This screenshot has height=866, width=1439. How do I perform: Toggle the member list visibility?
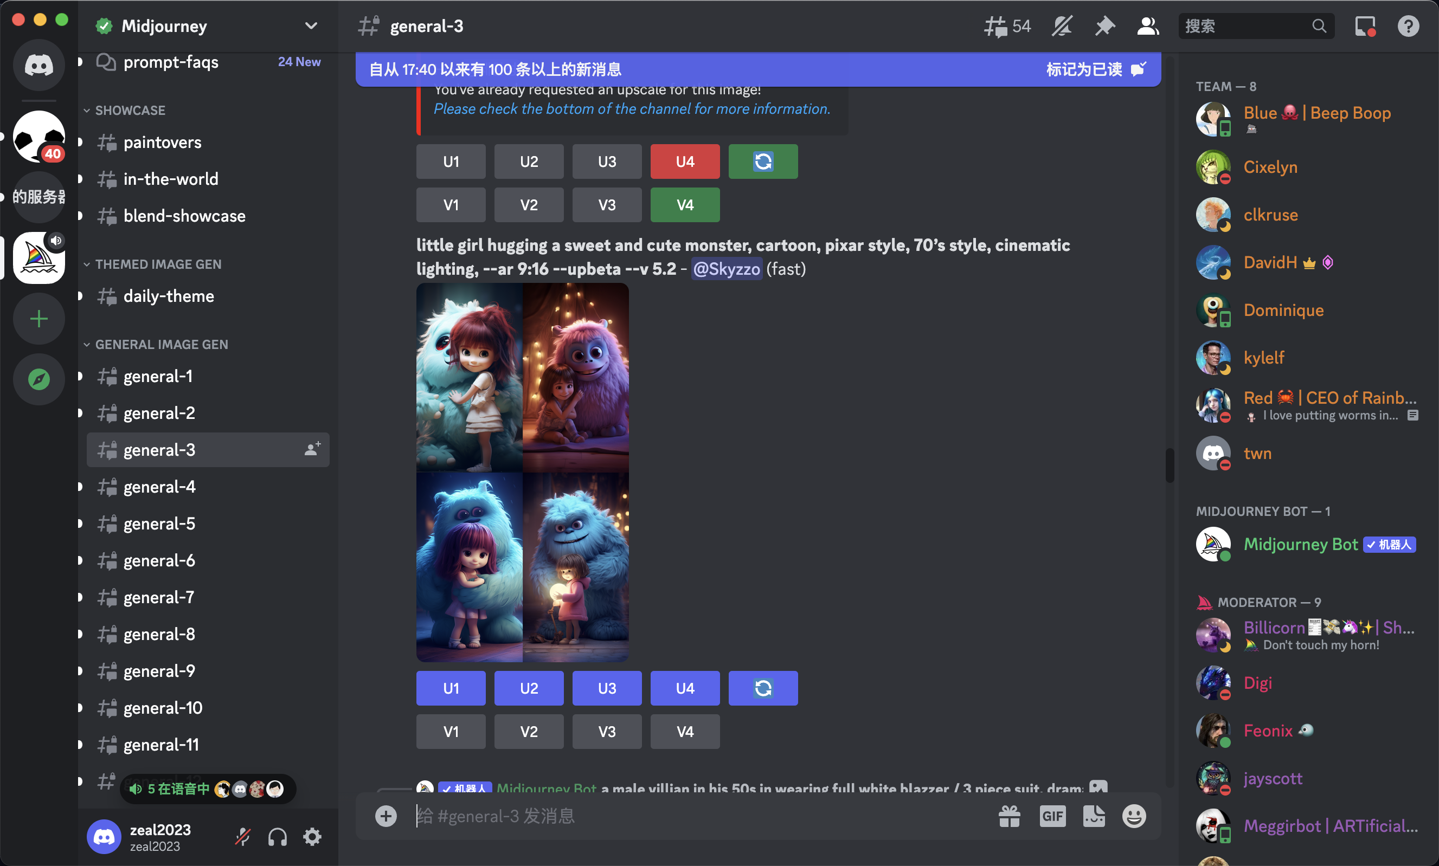(1147, 26)
